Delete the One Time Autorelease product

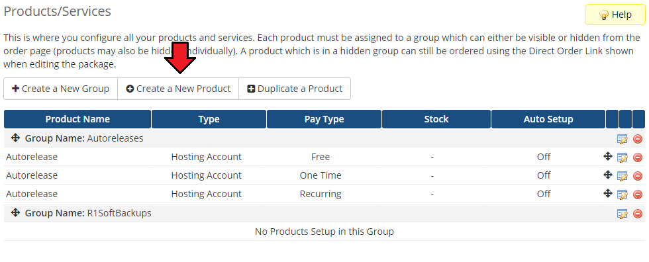tap(638, 176)
